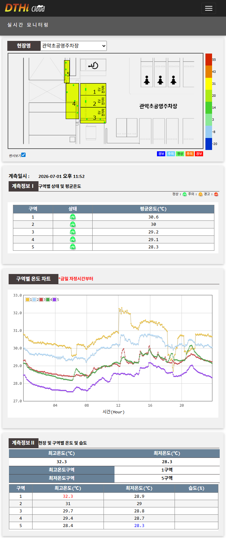
Task: Click the 실시간 모니터링 page title
Action: coord(28,25)
